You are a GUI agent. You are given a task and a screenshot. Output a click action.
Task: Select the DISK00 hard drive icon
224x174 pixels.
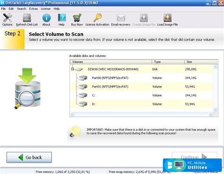[79, 70]
